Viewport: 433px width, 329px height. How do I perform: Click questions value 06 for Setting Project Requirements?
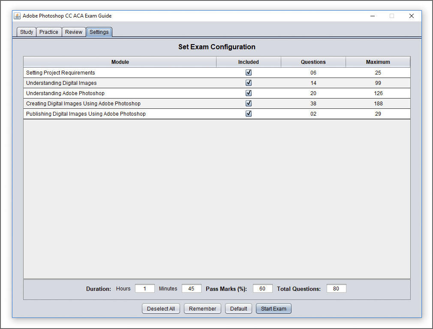tap(313, 72)
